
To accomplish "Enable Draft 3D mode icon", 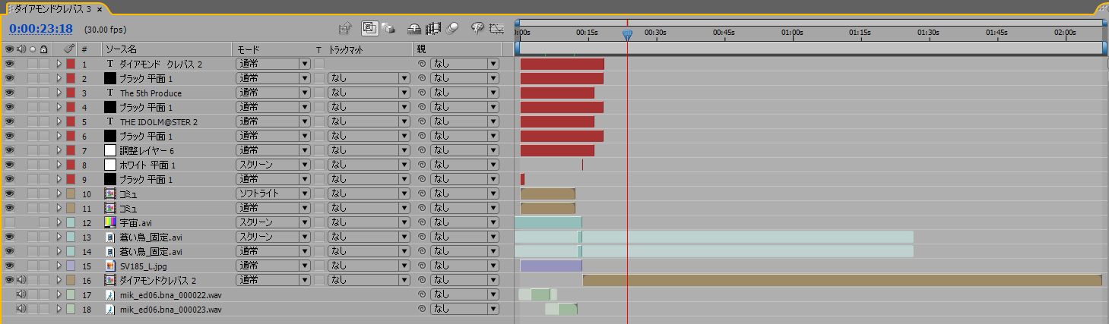I will coord(388,29).
